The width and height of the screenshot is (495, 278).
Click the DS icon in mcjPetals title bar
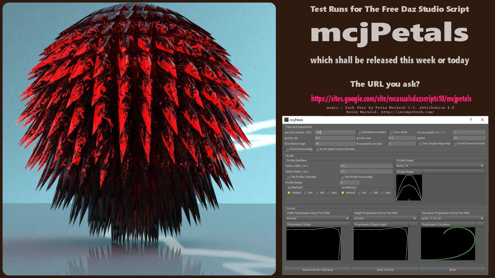(286, 120)
